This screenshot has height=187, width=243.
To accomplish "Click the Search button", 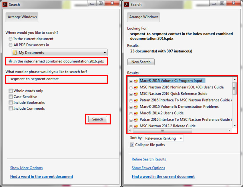I will pyautogui.click(x=97, y=119).
